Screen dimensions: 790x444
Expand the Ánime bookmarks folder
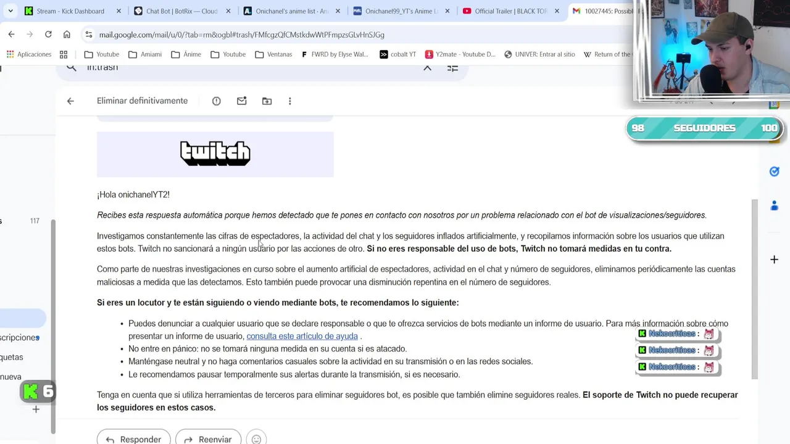(x=186, y=54)
